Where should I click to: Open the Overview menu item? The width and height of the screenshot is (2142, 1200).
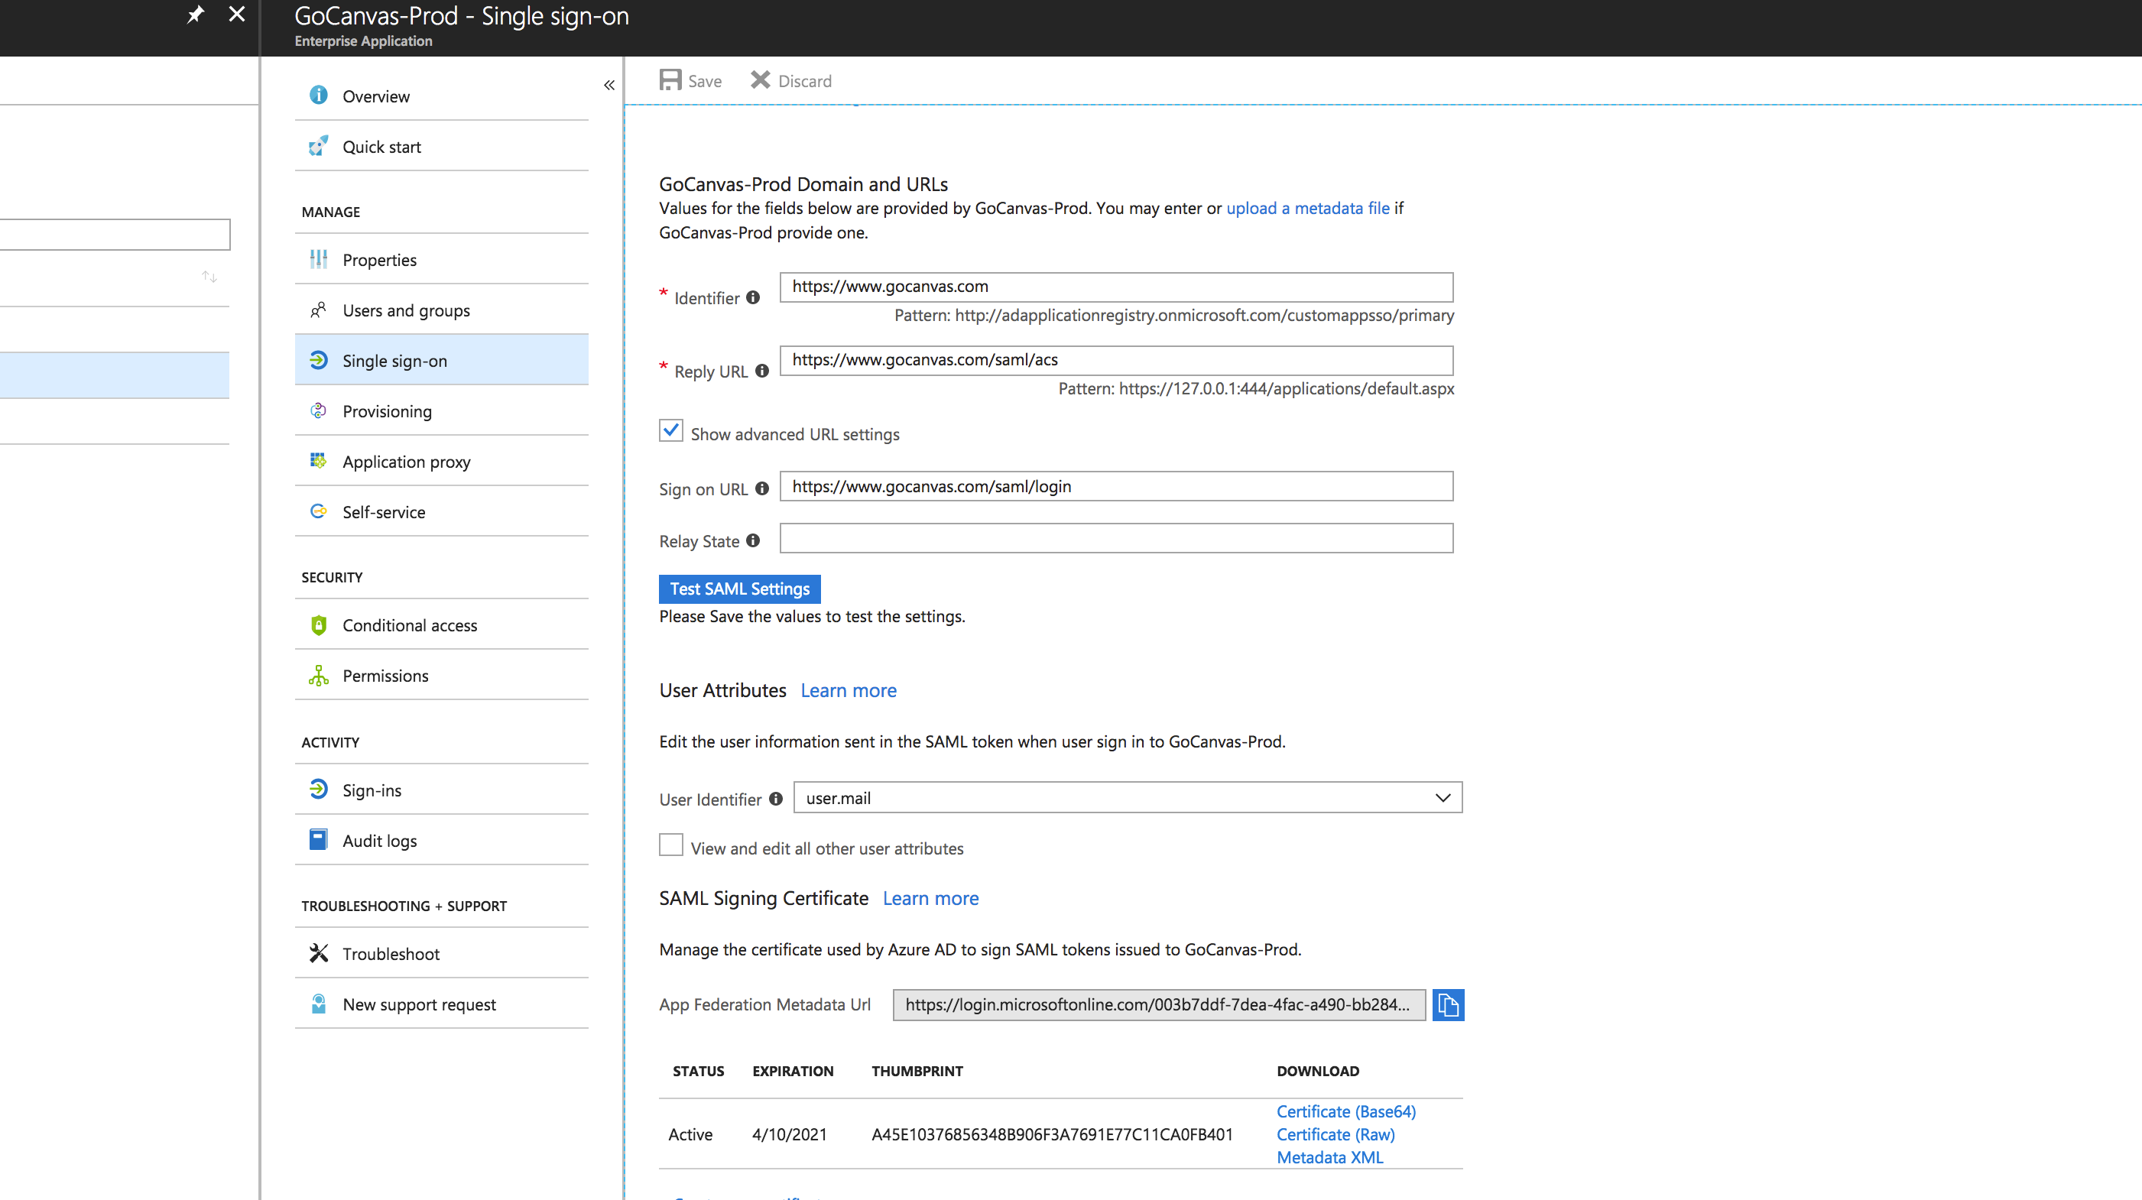(442, 96)
